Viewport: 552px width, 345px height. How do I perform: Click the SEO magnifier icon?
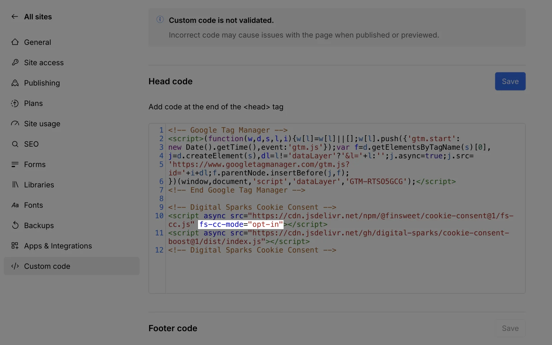pos(15,144)
